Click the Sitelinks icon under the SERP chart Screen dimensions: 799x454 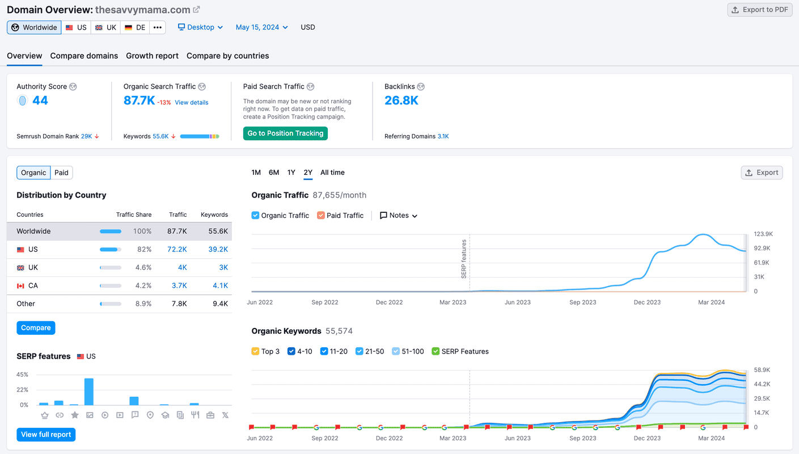coord(60,415)
